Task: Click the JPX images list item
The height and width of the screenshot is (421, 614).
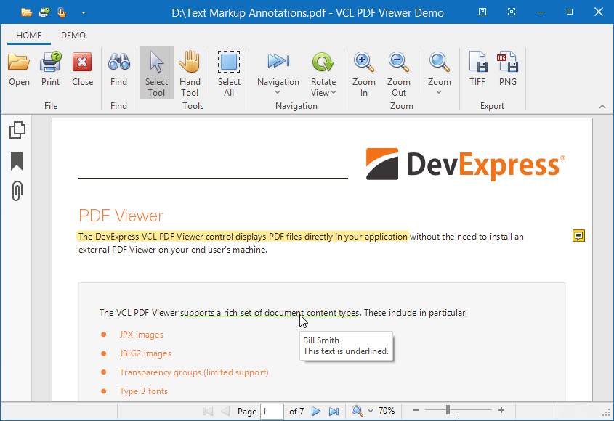Action: coord(142,335)
